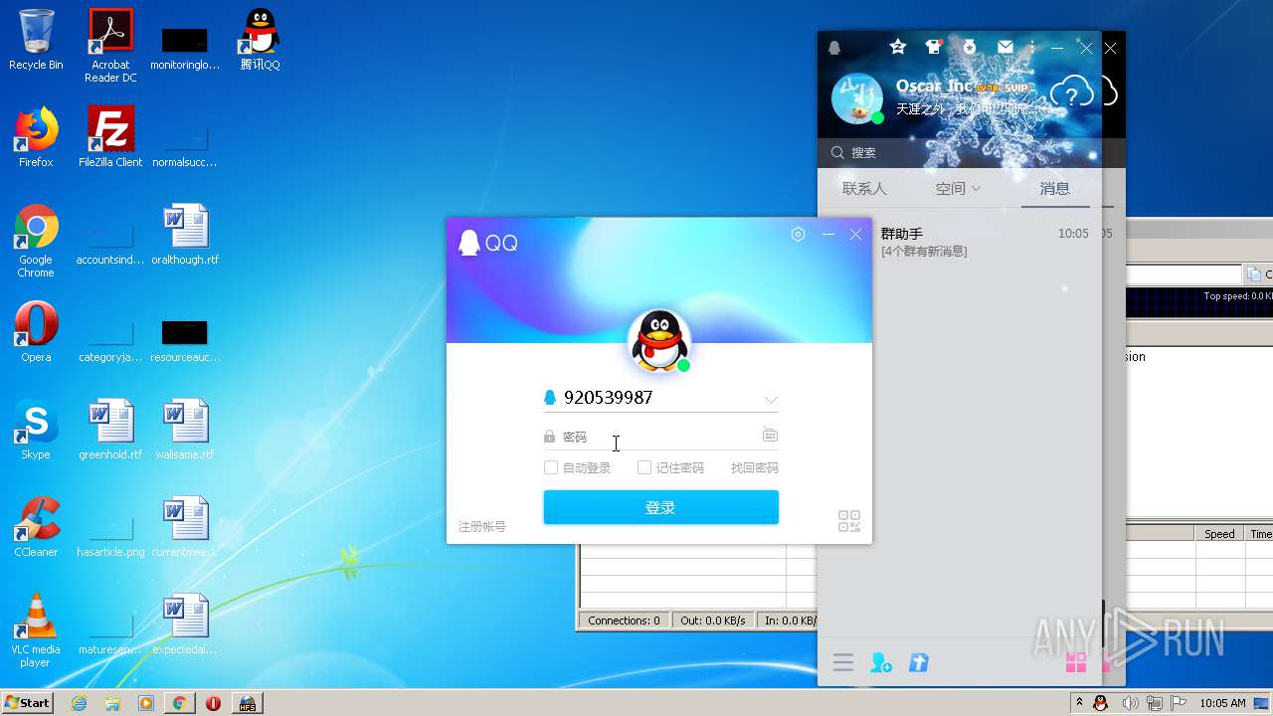Click the SVIP badge
1273x716 pixels.
tap(1014, 88)
